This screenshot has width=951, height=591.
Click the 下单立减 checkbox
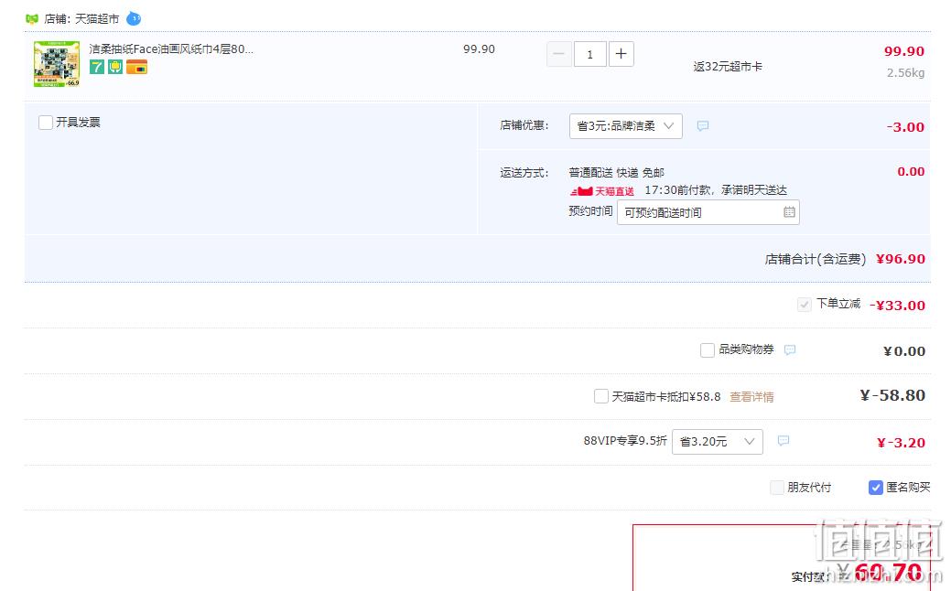point(805,305)
